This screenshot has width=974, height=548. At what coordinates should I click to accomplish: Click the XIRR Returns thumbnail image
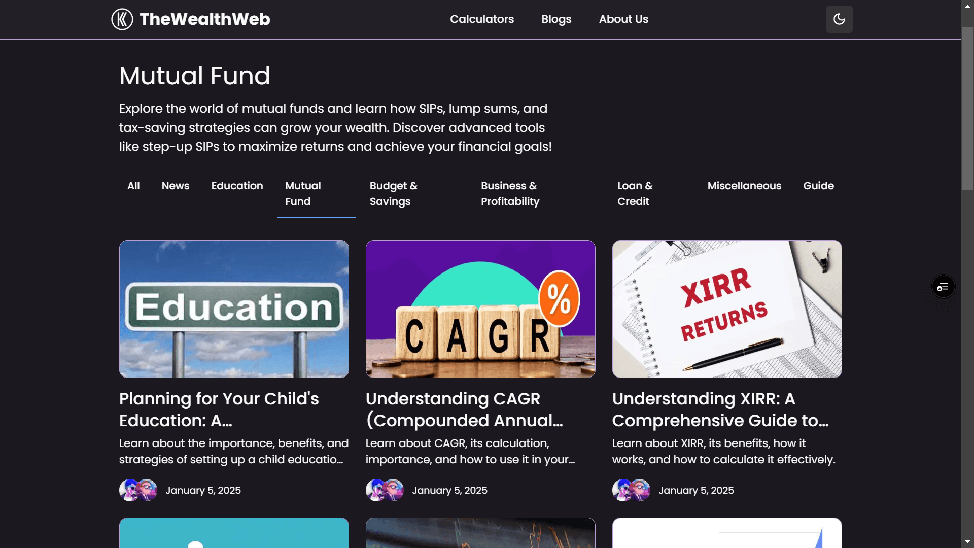pyautogui.click(x=726, y=309)
